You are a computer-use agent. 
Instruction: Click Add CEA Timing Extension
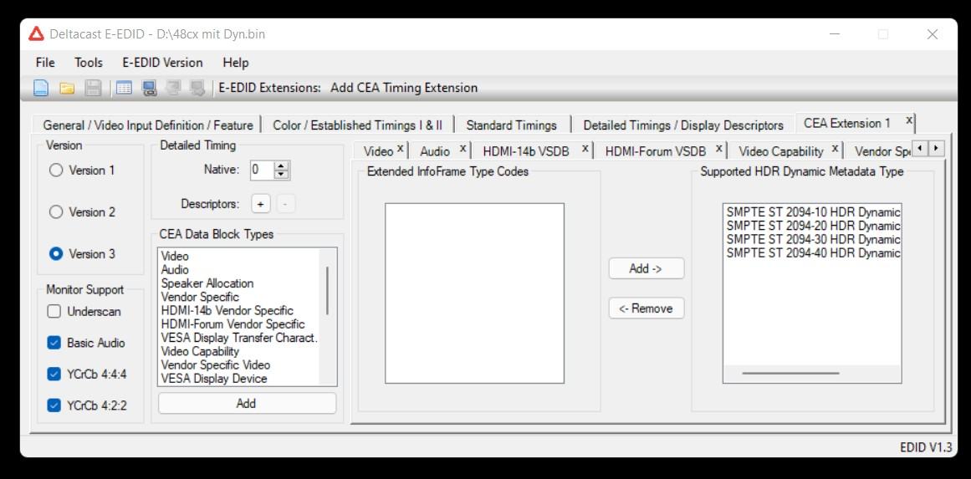[x=404, y=88]
